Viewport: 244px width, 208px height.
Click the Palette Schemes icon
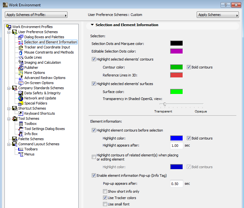coord(15,139)
